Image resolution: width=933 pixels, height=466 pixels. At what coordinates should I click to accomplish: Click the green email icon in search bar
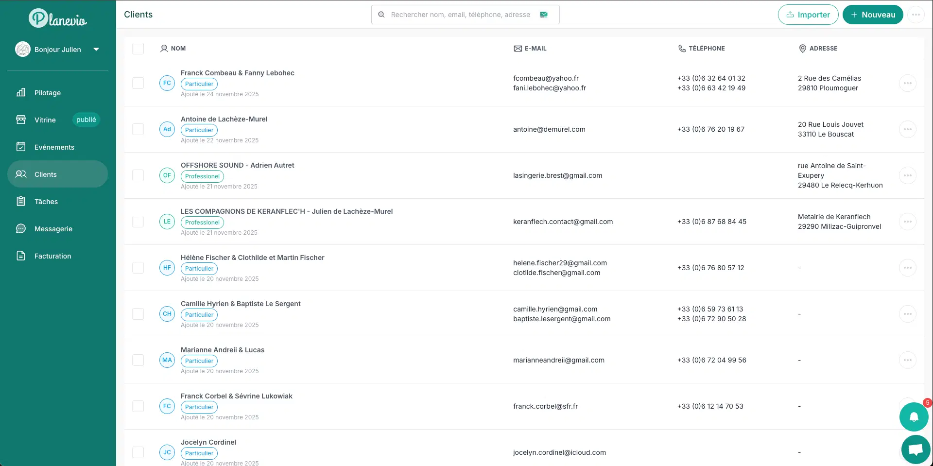pos(544,15)
